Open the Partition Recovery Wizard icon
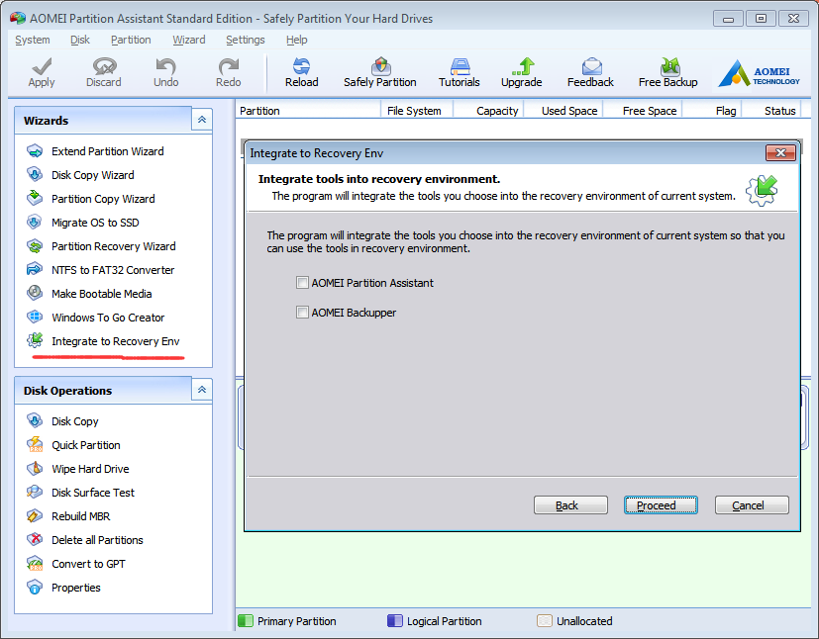The width and height of the screenshot is (819, 639). tap(35, 246)
